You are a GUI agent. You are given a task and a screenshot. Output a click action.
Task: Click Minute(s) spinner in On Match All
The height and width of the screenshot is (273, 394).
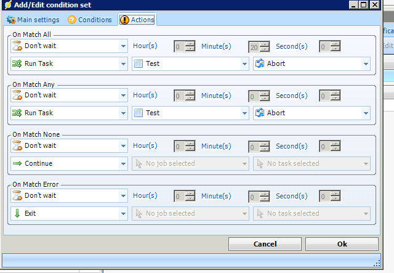[258, 46]
